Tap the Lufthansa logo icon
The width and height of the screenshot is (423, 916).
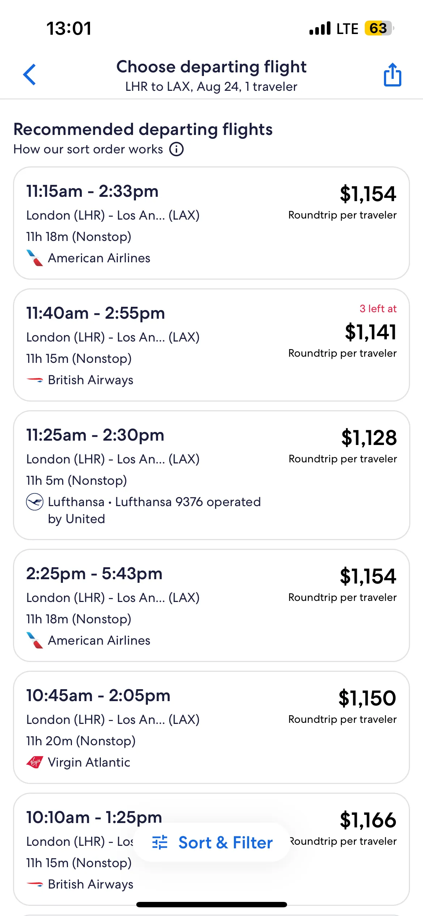[x=35, y=502]
